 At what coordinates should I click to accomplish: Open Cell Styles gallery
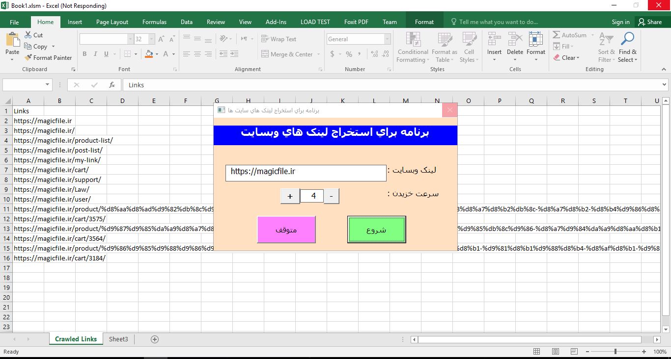click(x=469, y=48)
